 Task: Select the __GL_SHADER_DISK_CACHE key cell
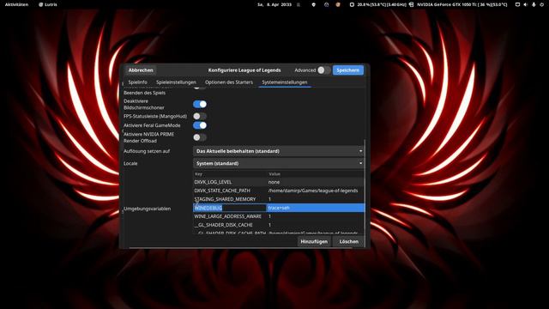[x=230, y=225]
